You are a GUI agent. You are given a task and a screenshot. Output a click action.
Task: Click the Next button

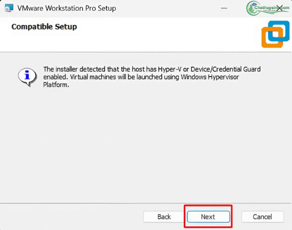tap(208, 217)
